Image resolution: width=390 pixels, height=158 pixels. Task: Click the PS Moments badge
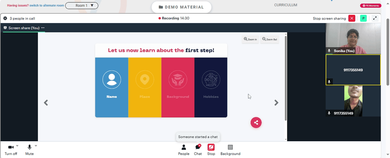tap(370, 6)
